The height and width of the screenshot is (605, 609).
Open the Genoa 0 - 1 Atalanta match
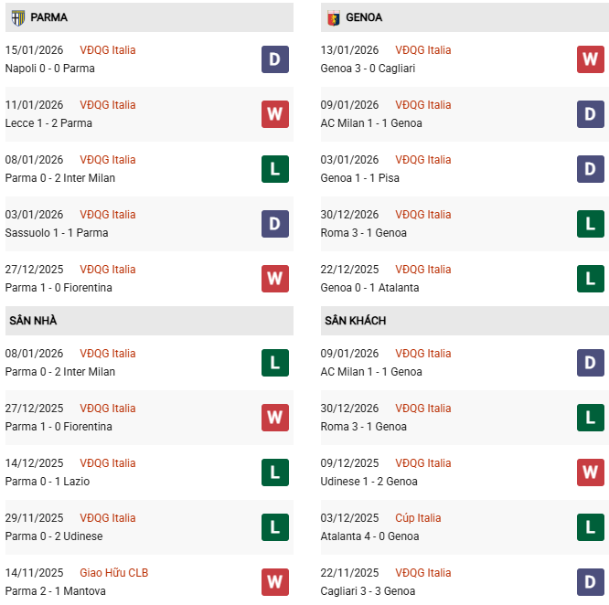pos(369,288)
